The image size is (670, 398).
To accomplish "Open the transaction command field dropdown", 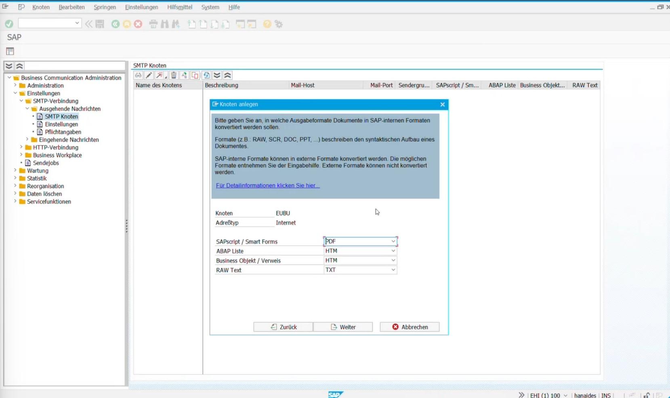I will coord(77,23).
